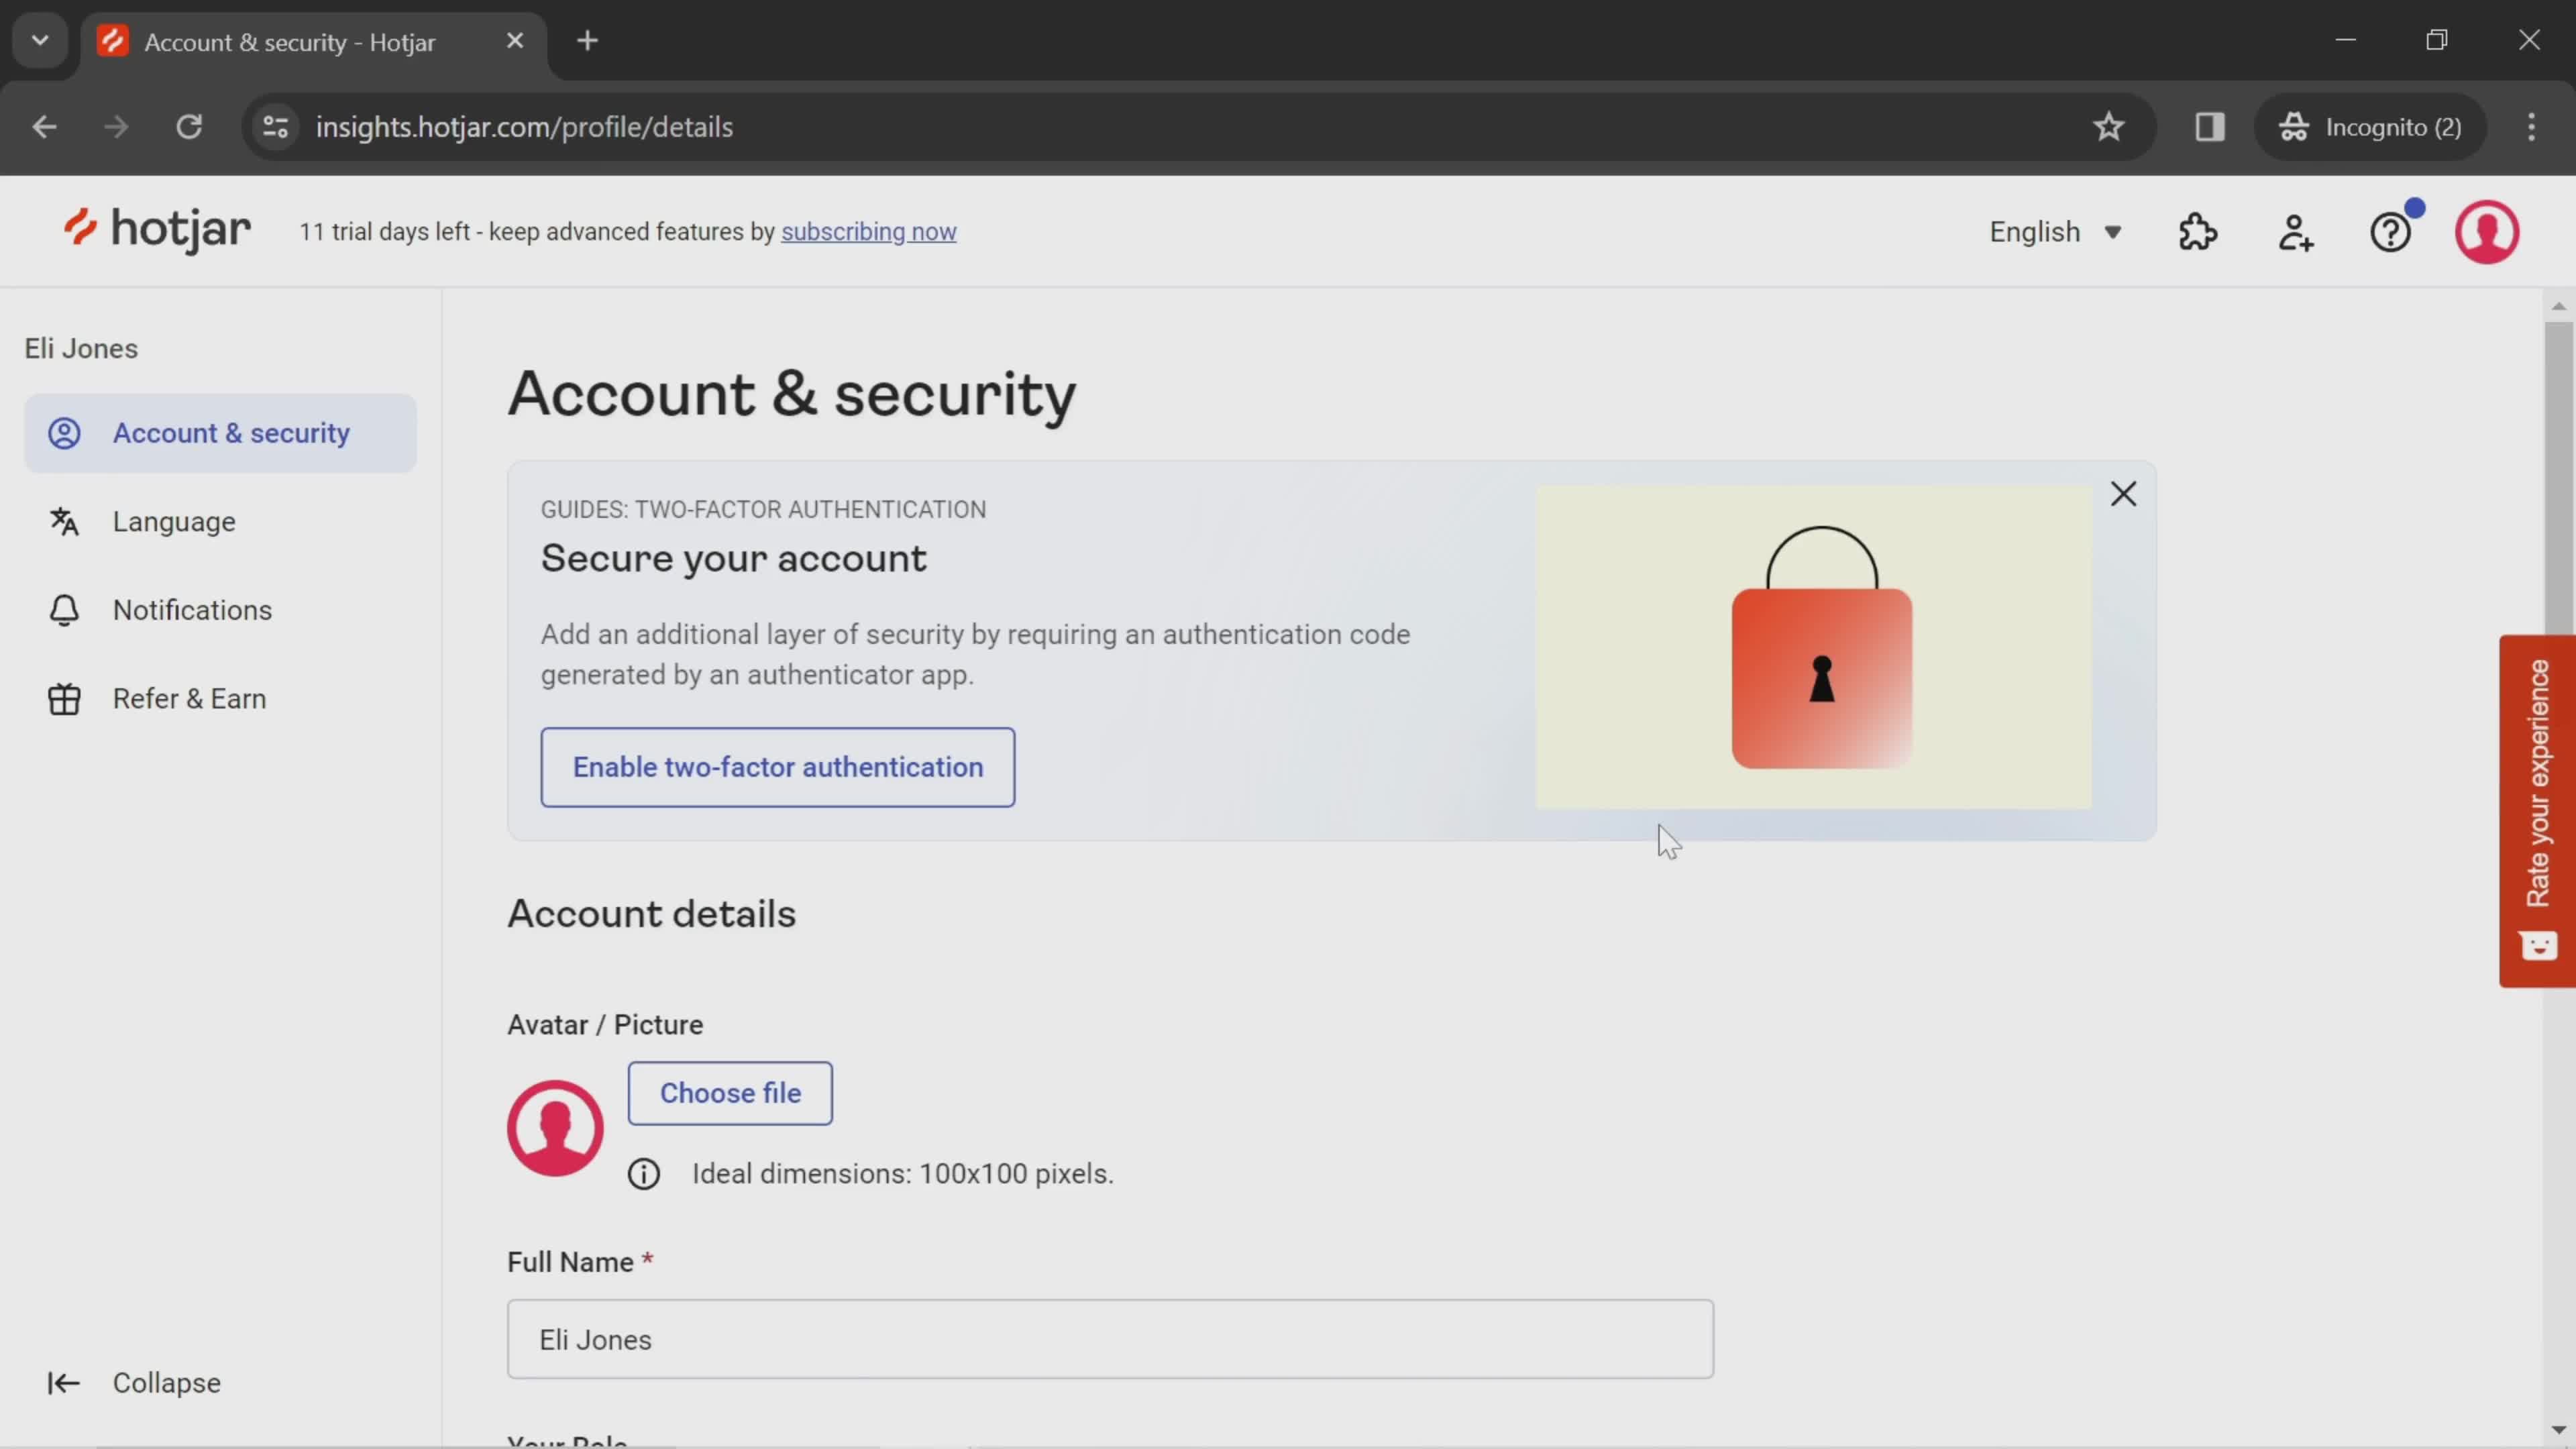Click the help question mark icon
Viewport: 2576px width, 1449px height.
(2392, 231)
